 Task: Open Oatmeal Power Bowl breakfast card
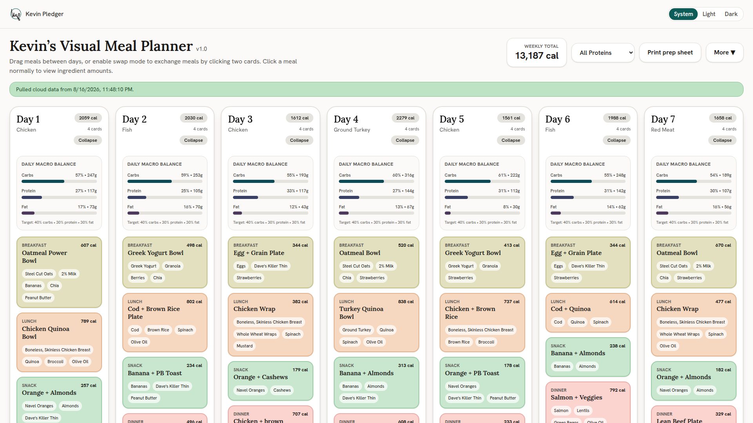[x=59, y=272]
